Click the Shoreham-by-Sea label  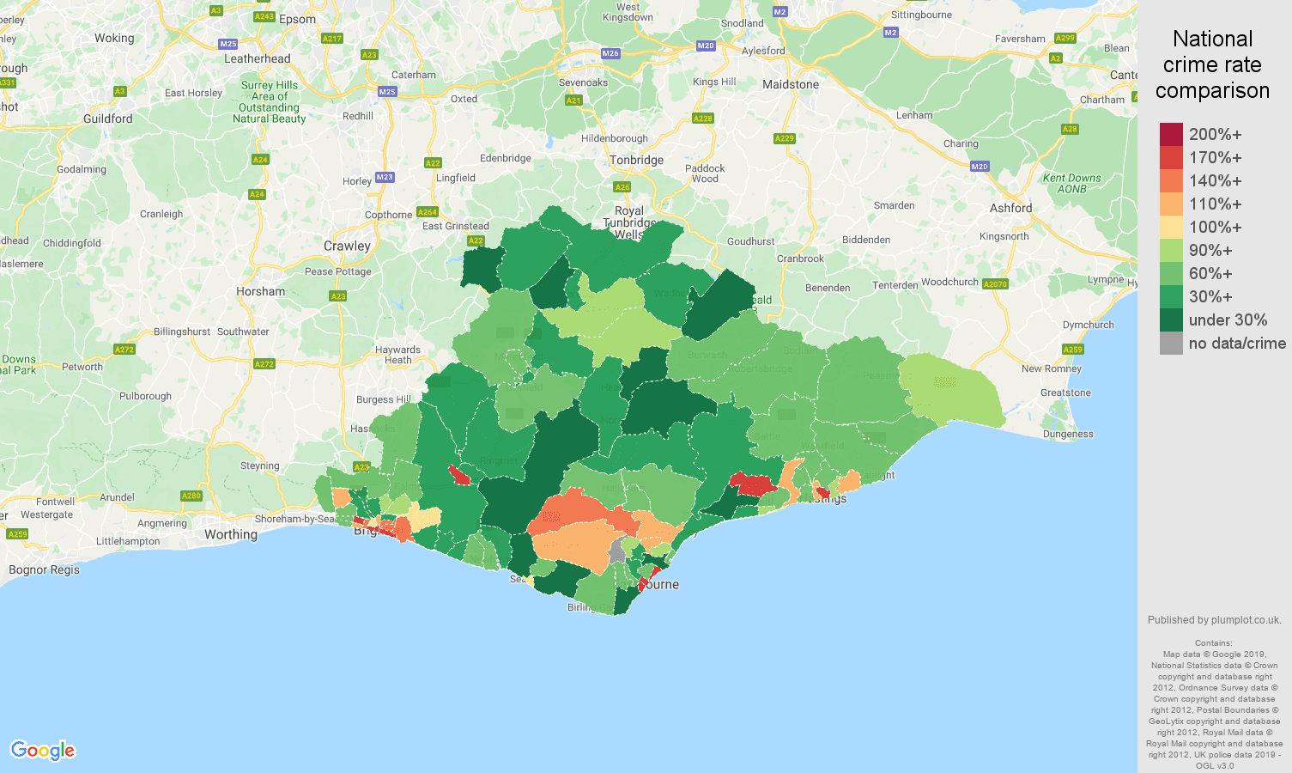coord(297,519)
